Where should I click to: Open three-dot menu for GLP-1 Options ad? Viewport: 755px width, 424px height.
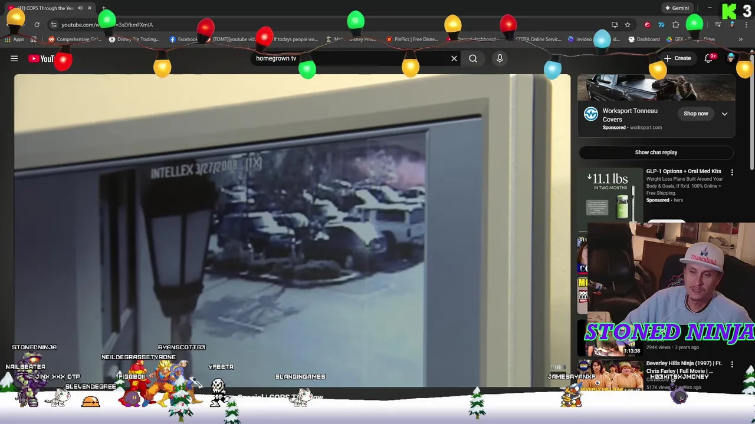pos(732,173)
